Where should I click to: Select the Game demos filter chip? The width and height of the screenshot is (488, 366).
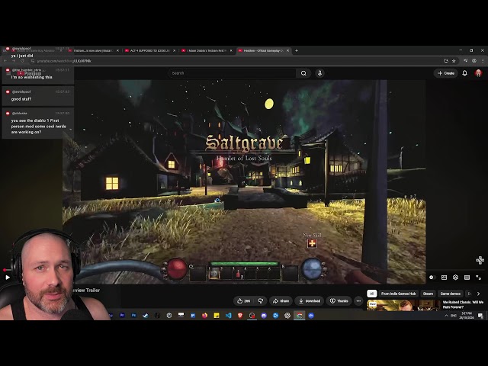point(451,294)
